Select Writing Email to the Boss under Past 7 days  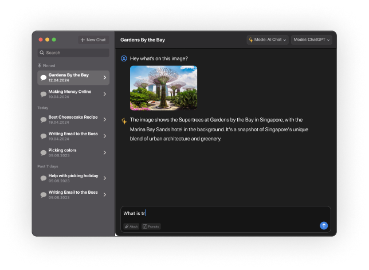73,194
